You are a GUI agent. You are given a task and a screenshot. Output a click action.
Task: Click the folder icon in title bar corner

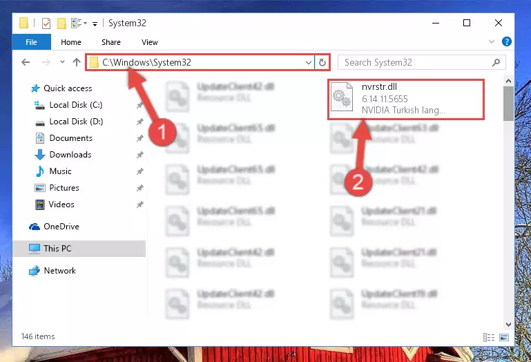23,23
